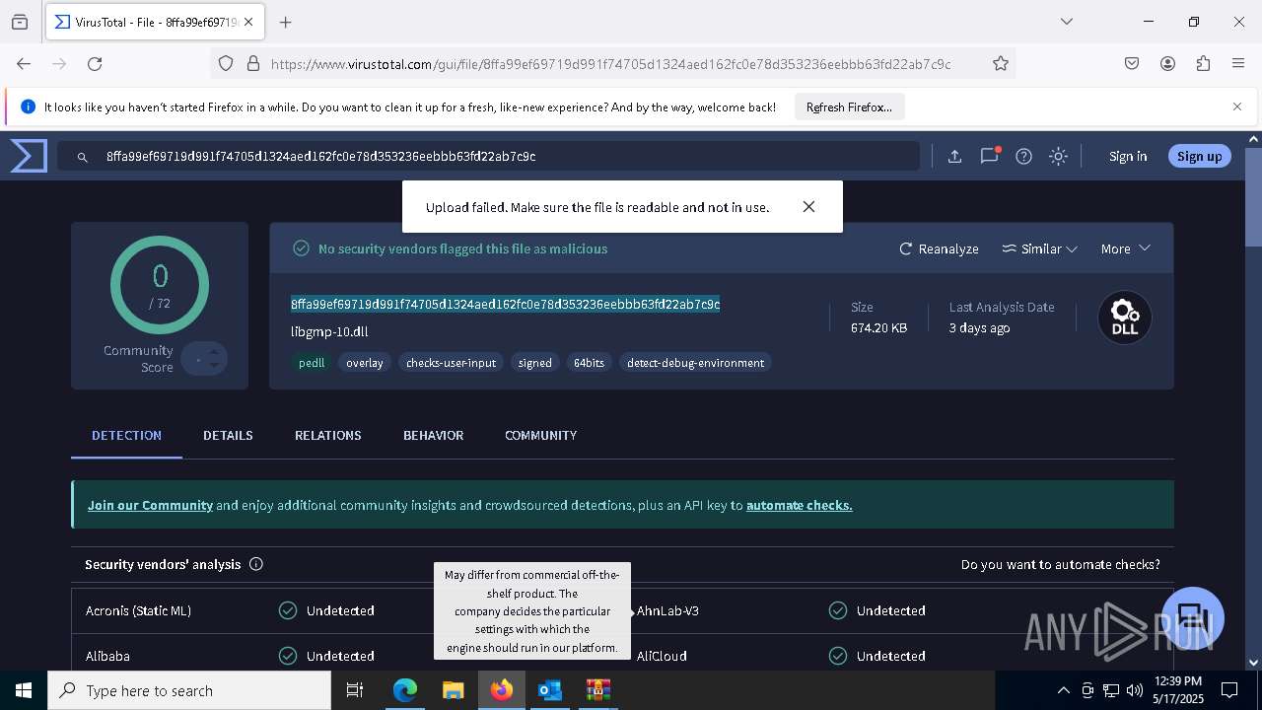The image size is (1262, 710).
Task: Open Outlook from the taskbar
Action: point(549,690)
